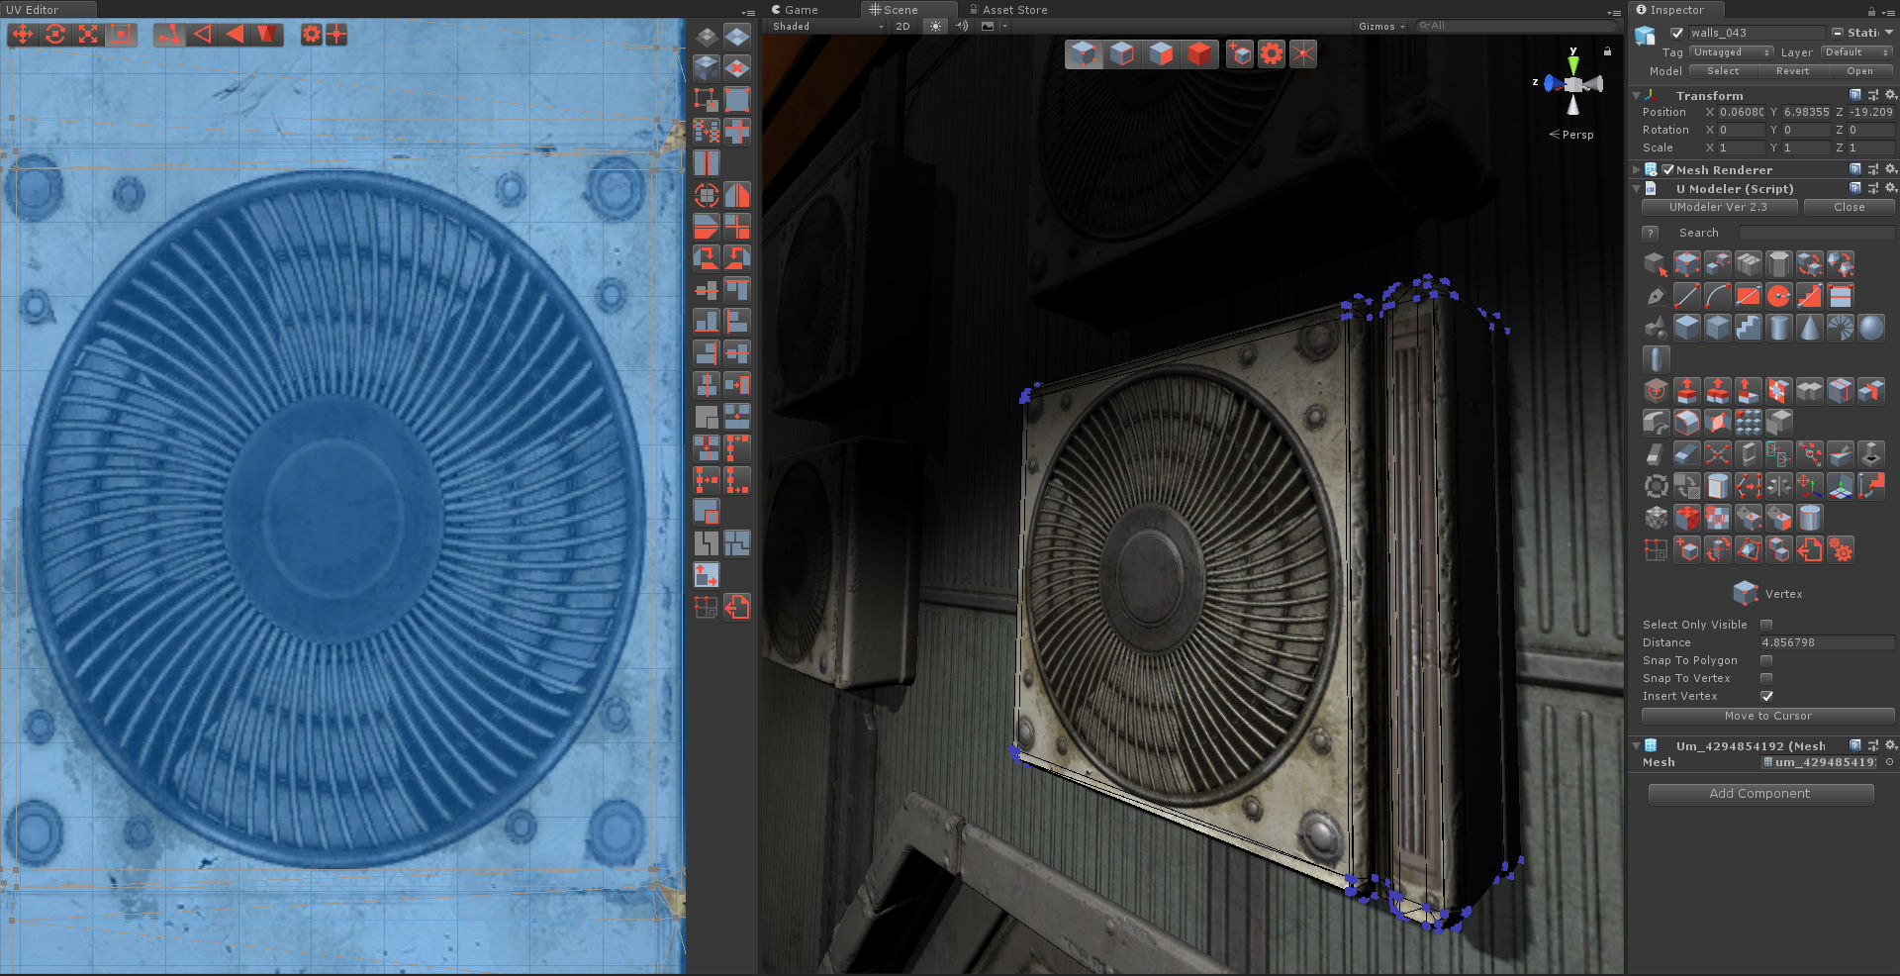This screenshot has width=1900, height=976.
Task: Expand the Mesh Renderer component
Action: (1637, 170)
